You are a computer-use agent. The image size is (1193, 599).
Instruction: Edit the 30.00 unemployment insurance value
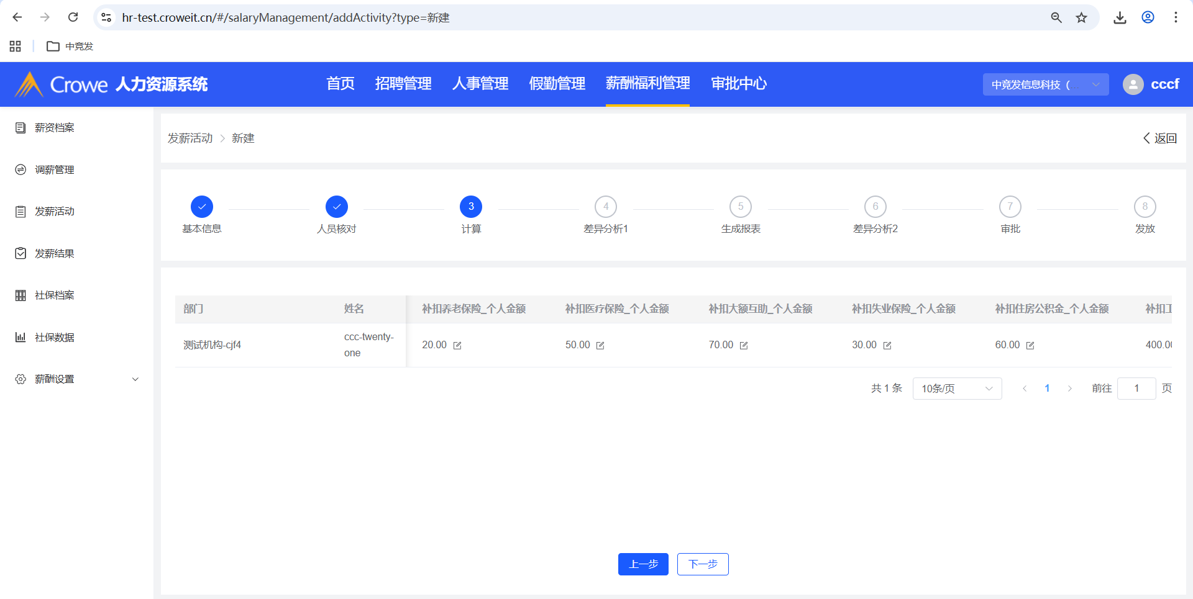point(887,346)
